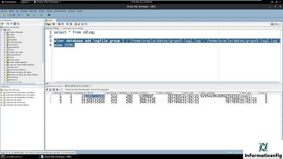Click the SQL label icon in results toolbar
The height and width of the screenshot is (159, 283).
tap(61, 89)
